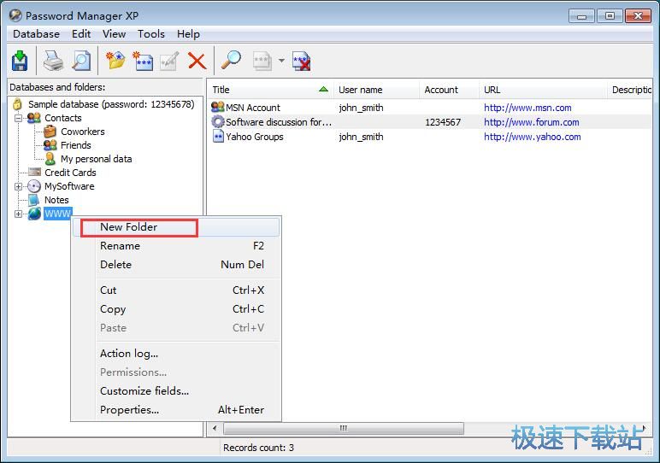This screenshot has height=463, width=660.
Task: Open Print Preview from the toolbar
Action: tap(81, 61)
